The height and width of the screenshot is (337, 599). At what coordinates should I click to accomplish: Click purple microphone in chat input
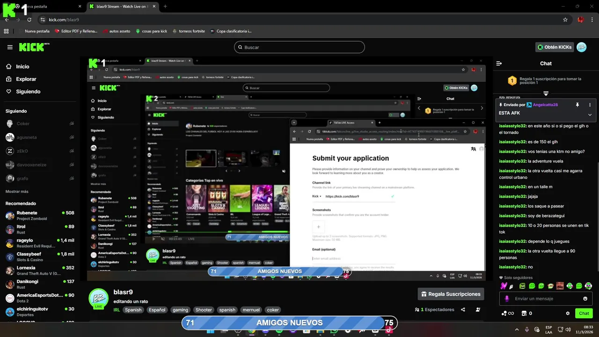click(506, 299)
